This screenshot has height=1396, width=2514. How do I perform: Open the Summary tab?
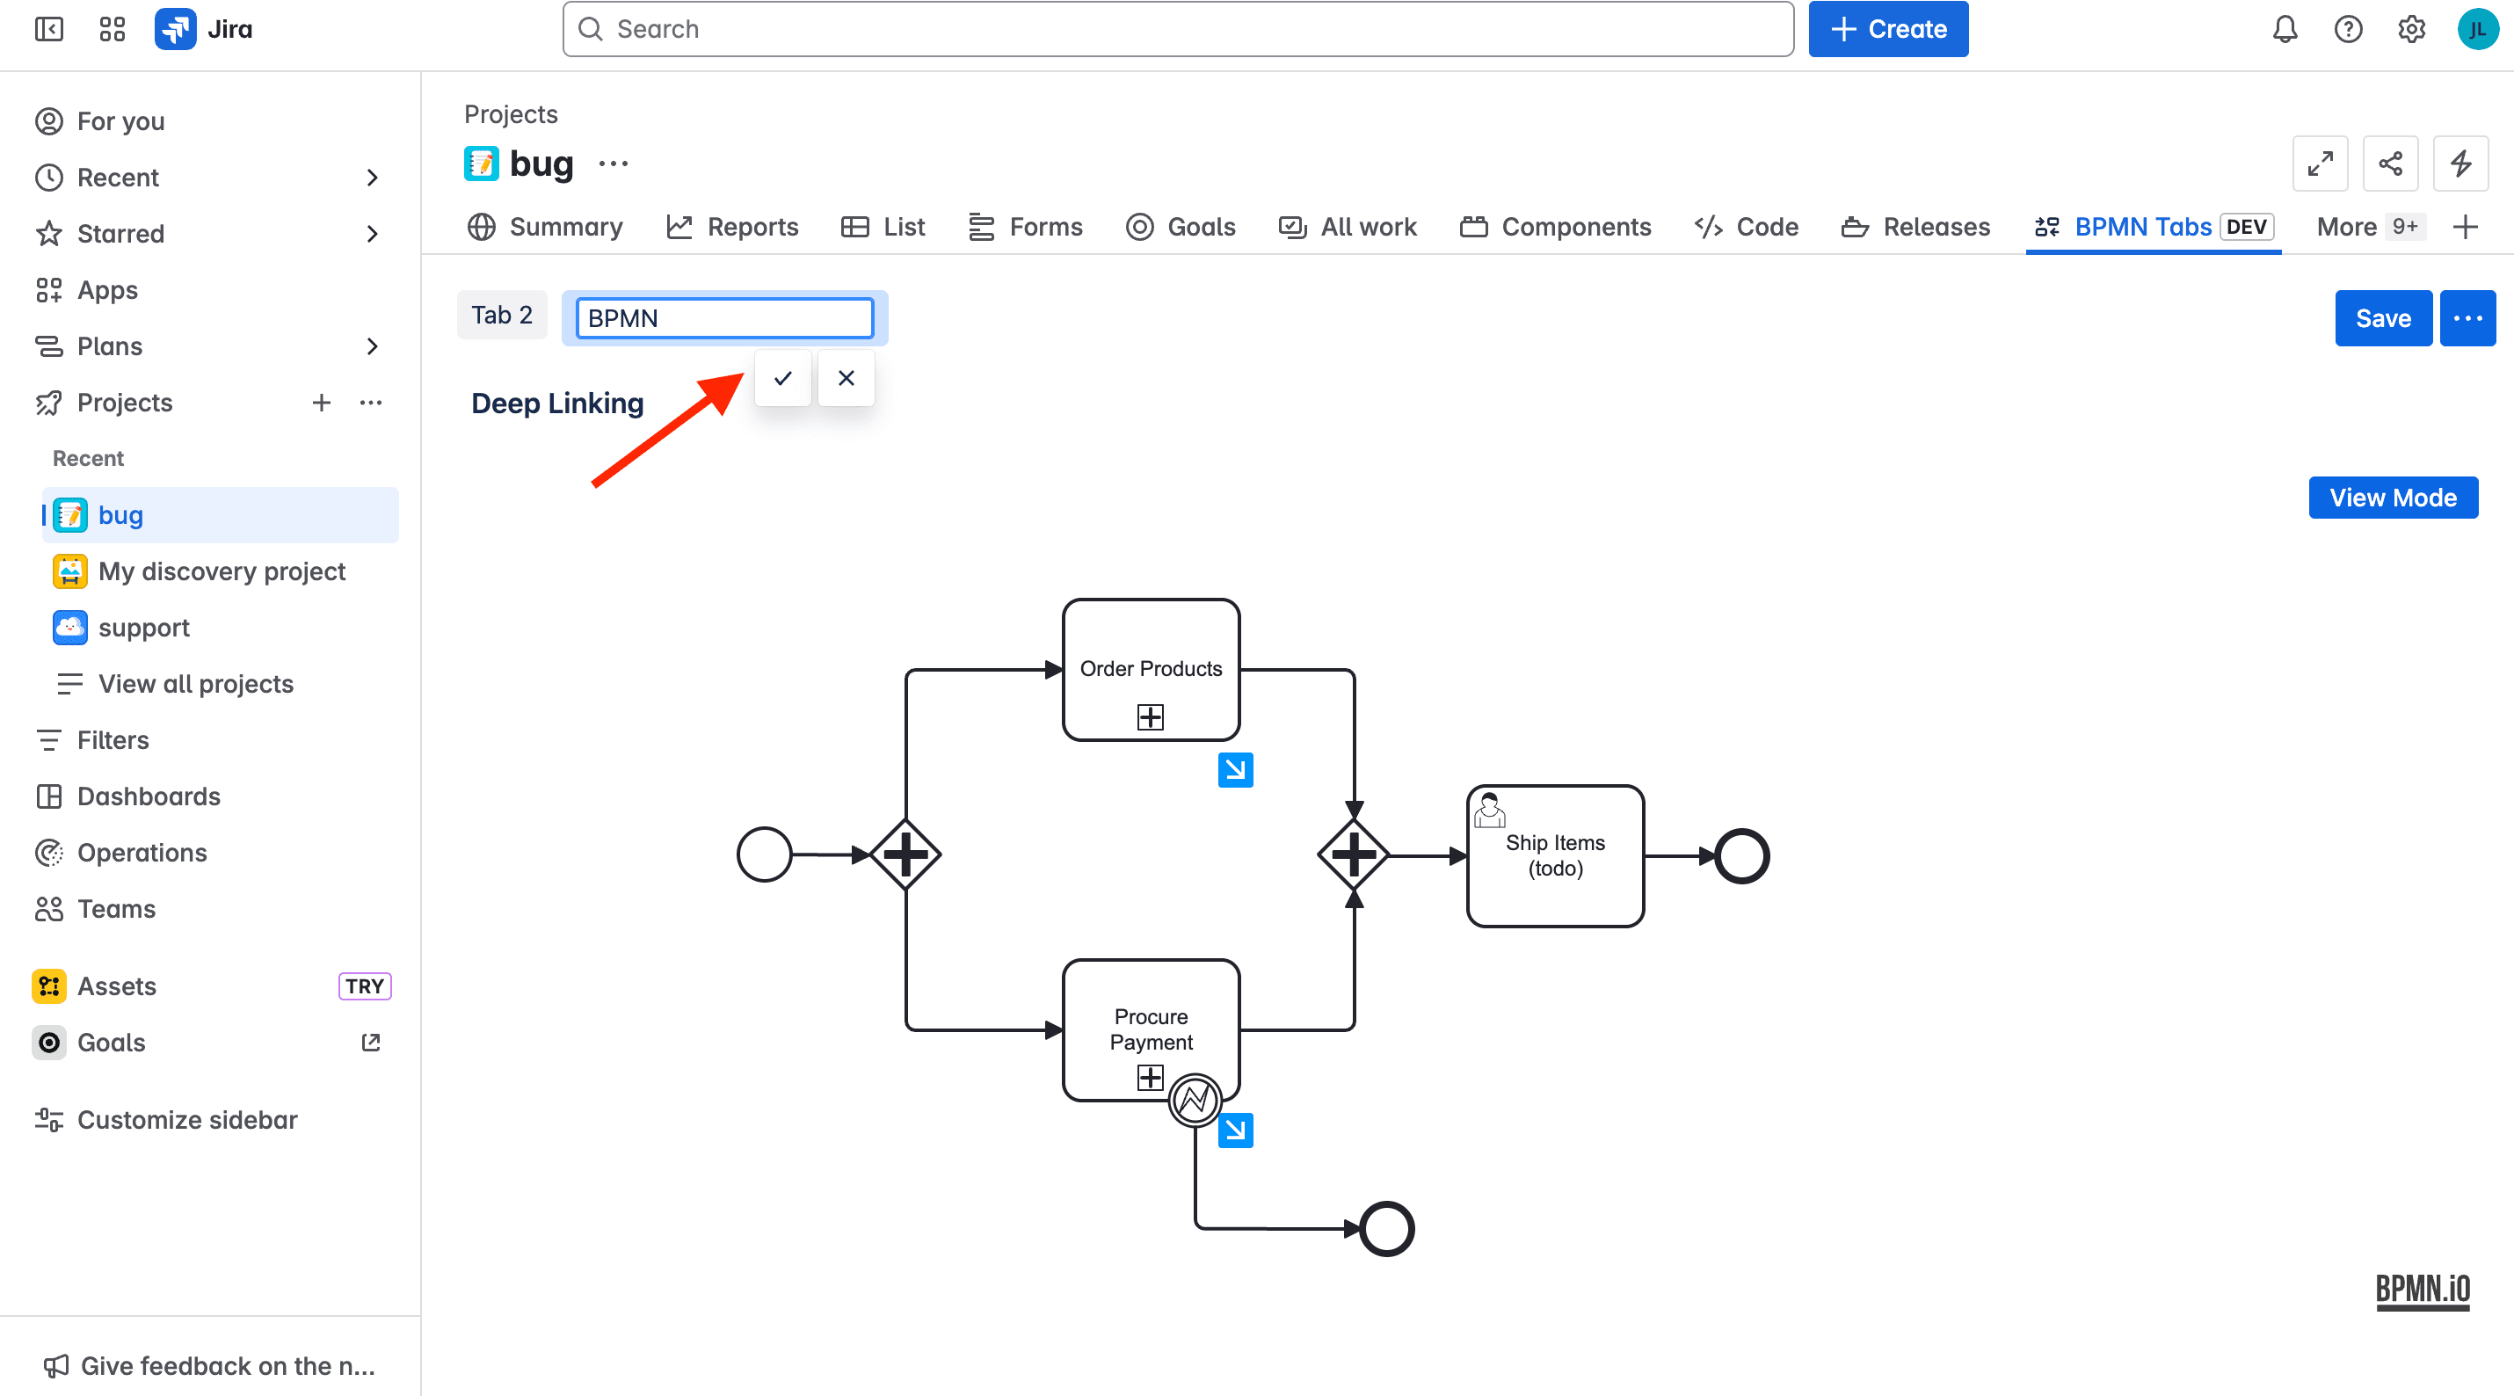(x=545, y=228)
